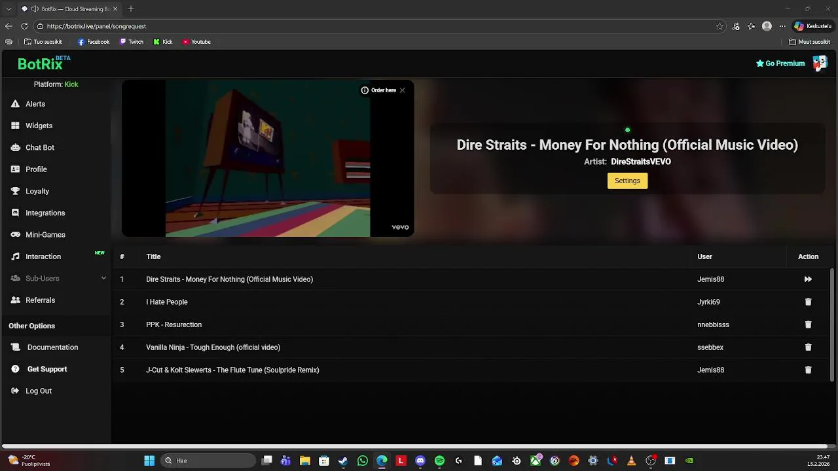Open Copilot Keskustelu button
Image resolution: width=838 pixels, height=471 pixels.
pyautogui.click(x=812, y=26)
